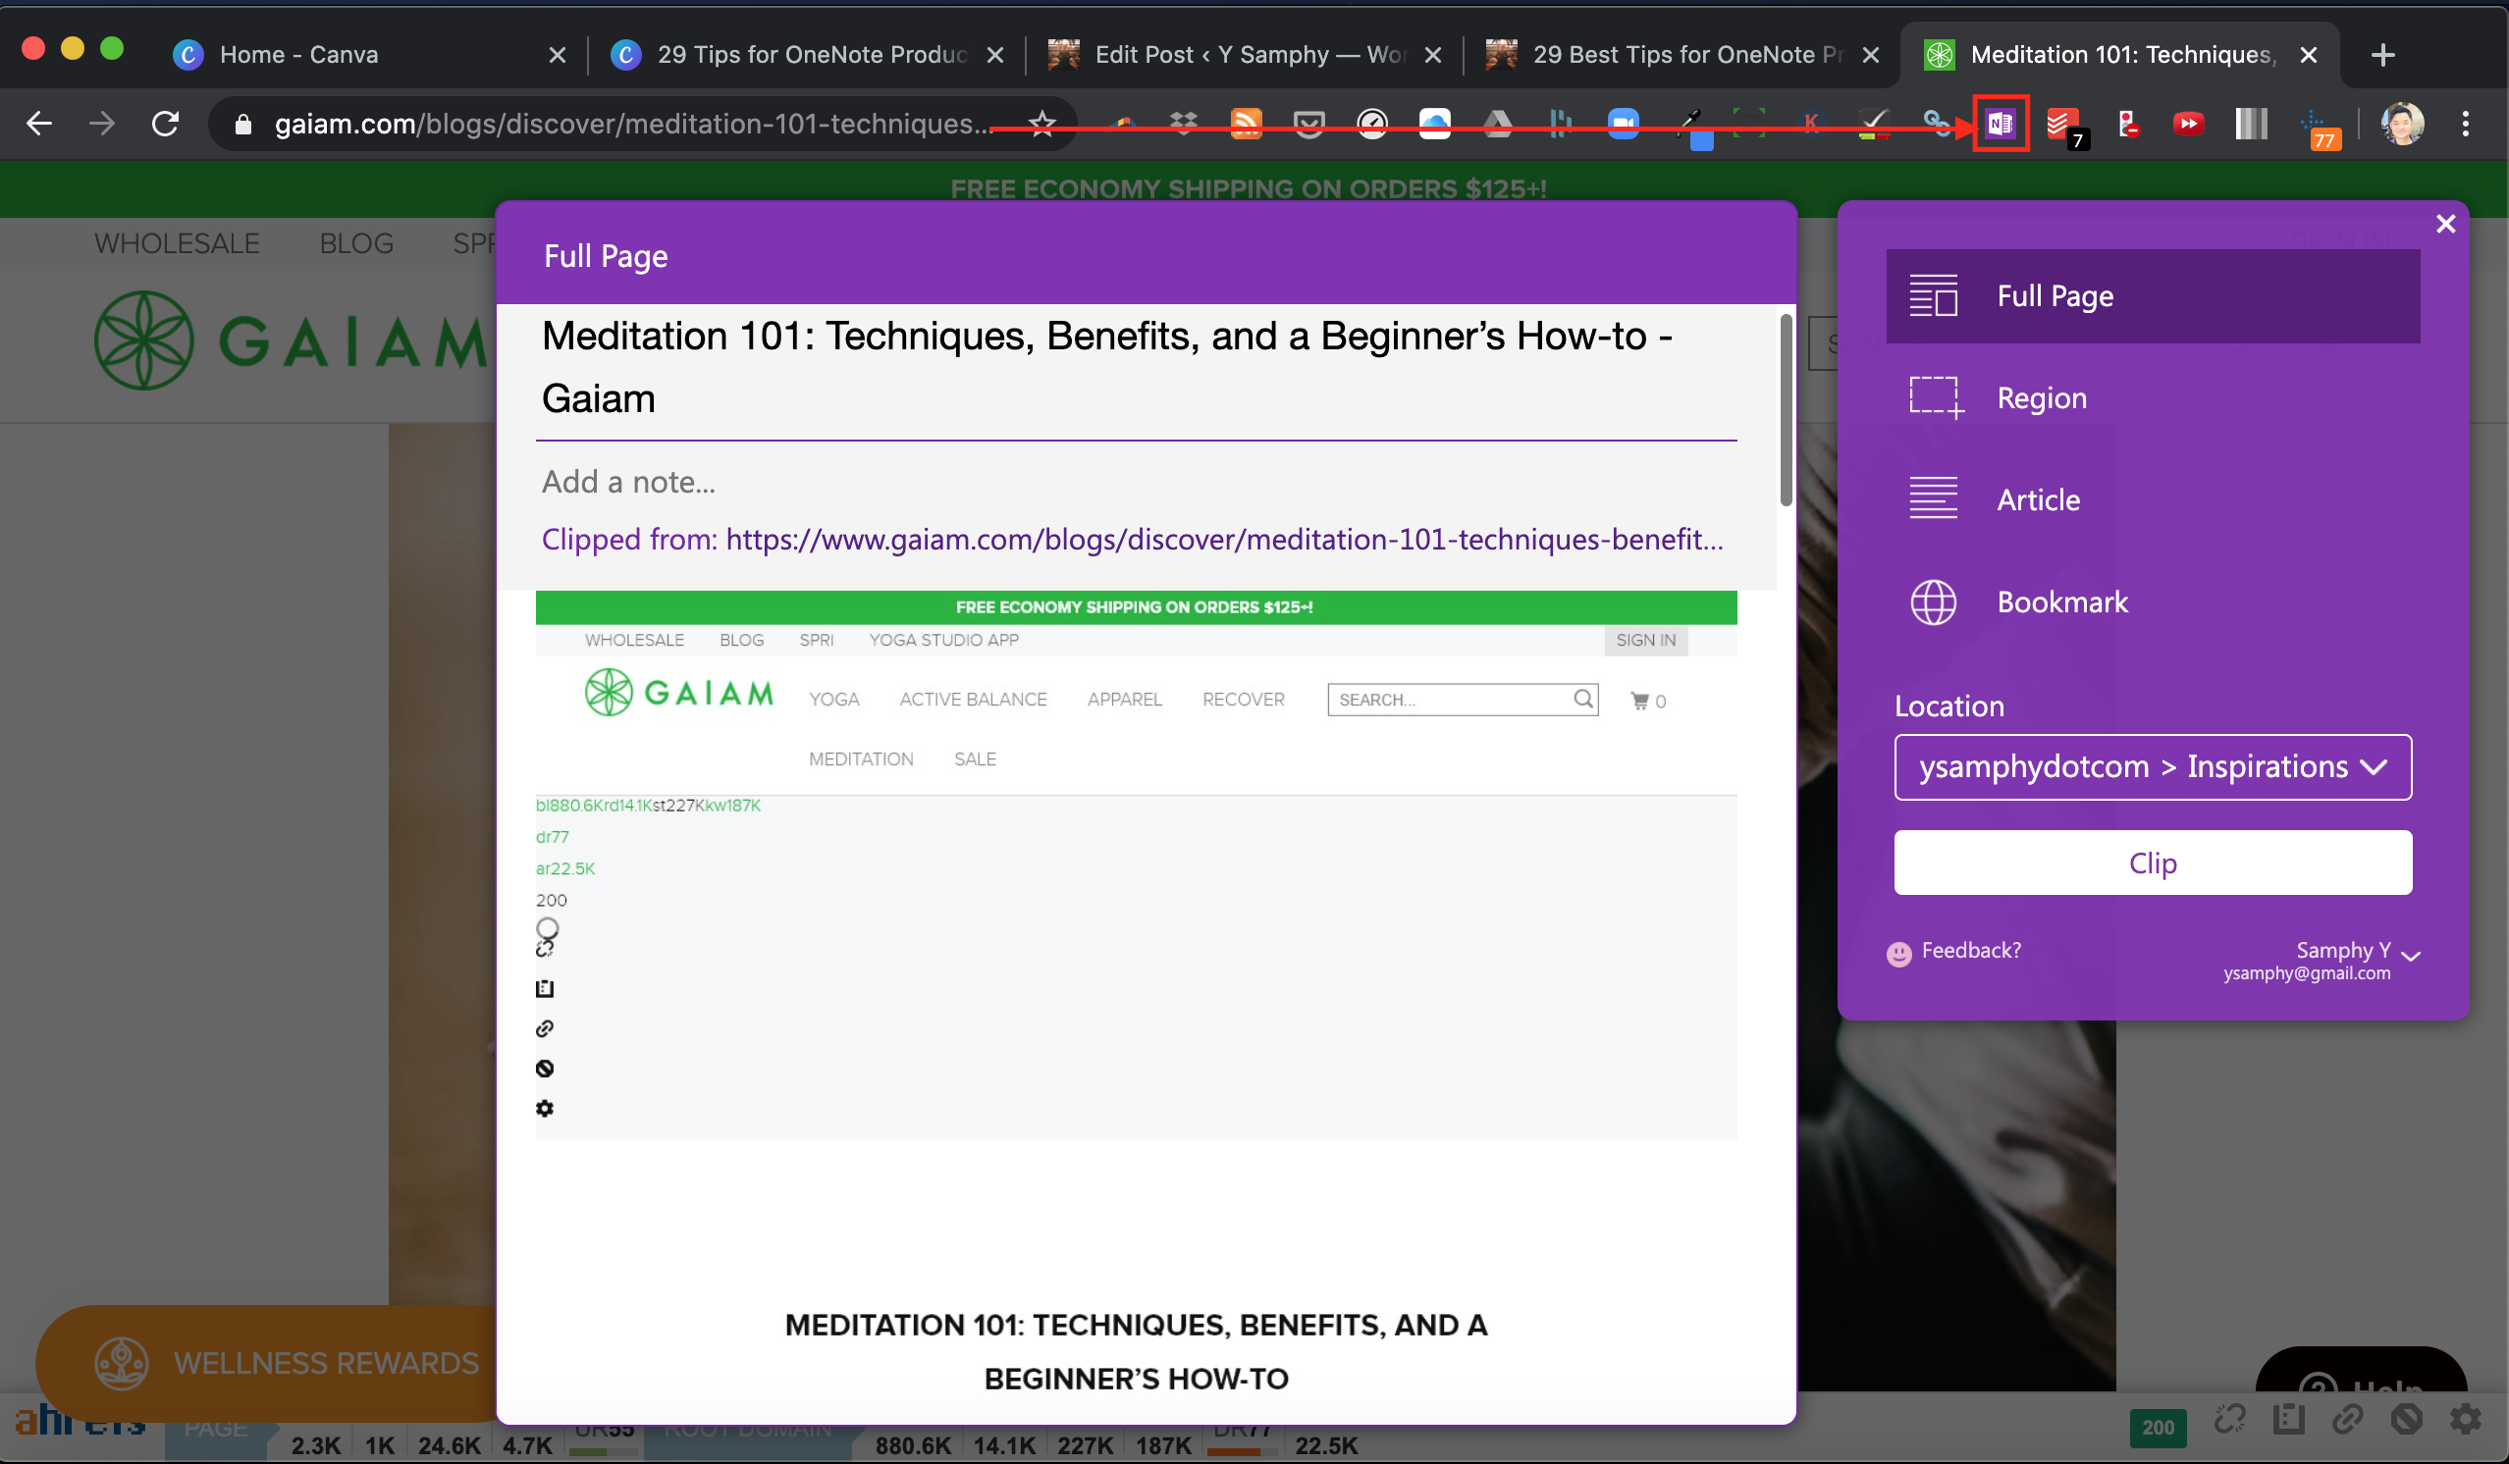This screenshot has height=1464, width=2509.
Task: Close the OneNote clipper panel
Action: [2444, 224]
